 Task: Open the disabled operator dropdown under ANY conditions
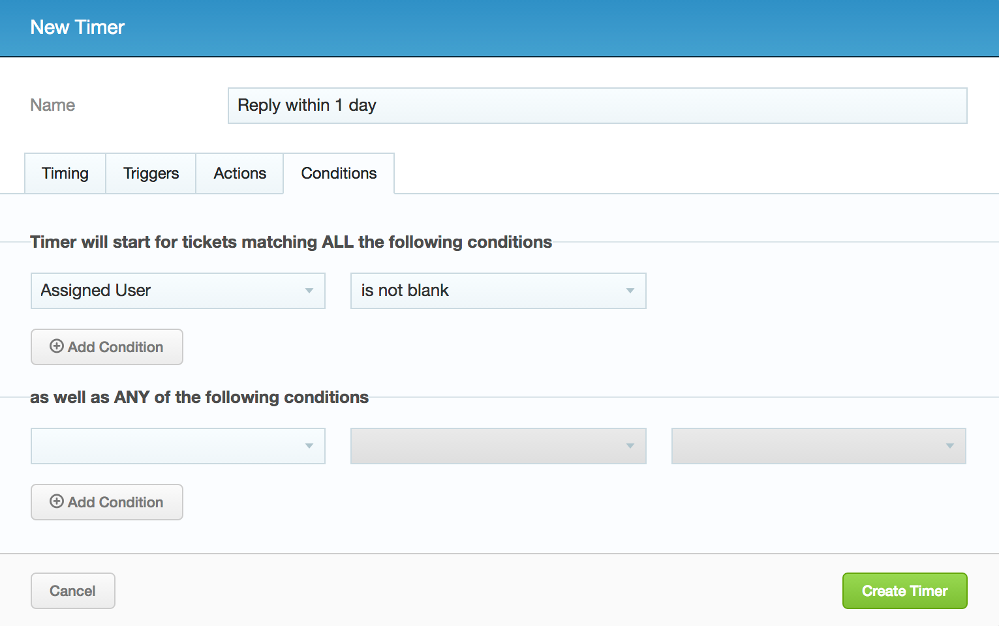tap(499, 446)
